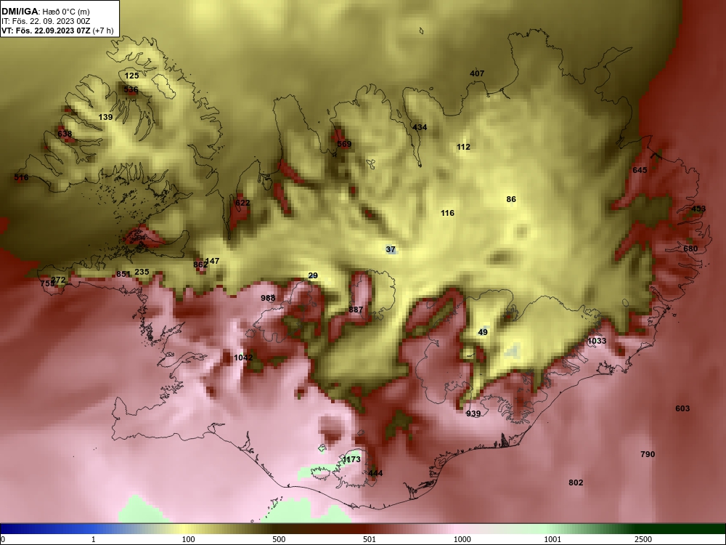Click the map value '680'

(691, 249)
